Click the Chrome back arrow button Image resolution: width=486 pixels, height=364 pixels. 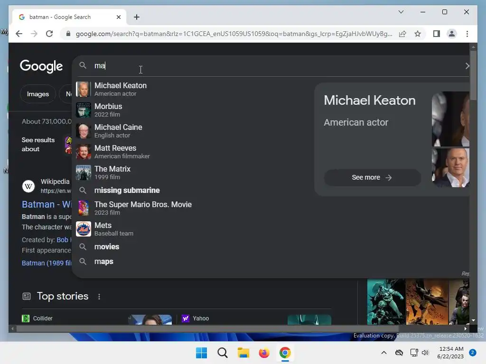19,34
